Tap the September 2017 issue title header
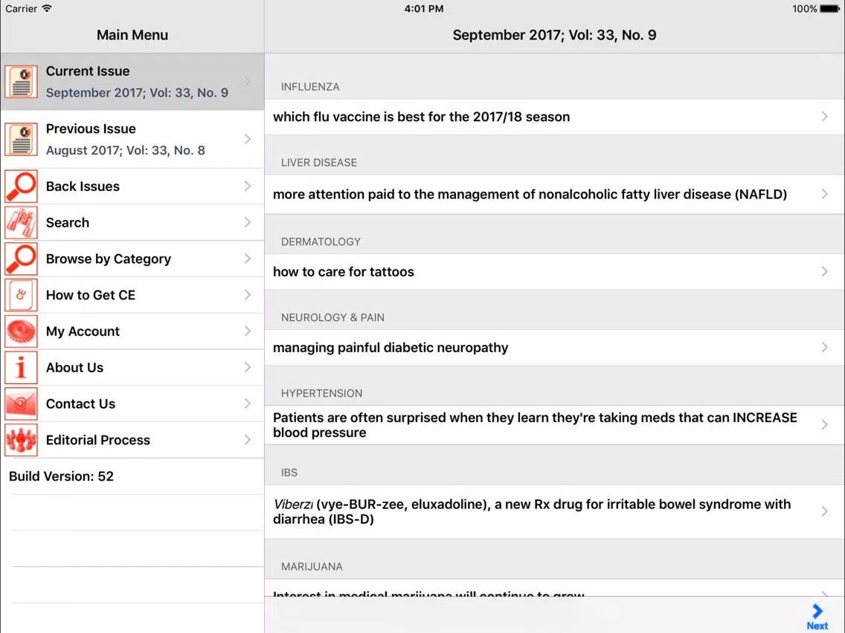Screen dimensions: 845x633 pos(555,35)
